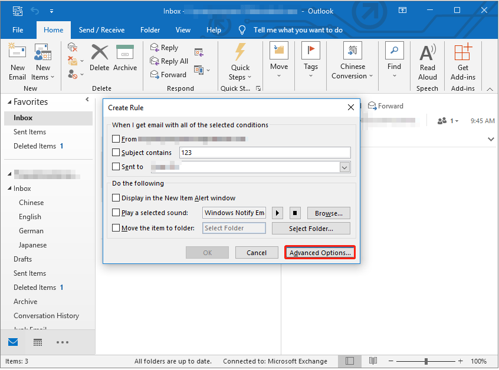499x370 pixels.
Task: Collapse the Favorites pane
Action: (x=87, y=100)
